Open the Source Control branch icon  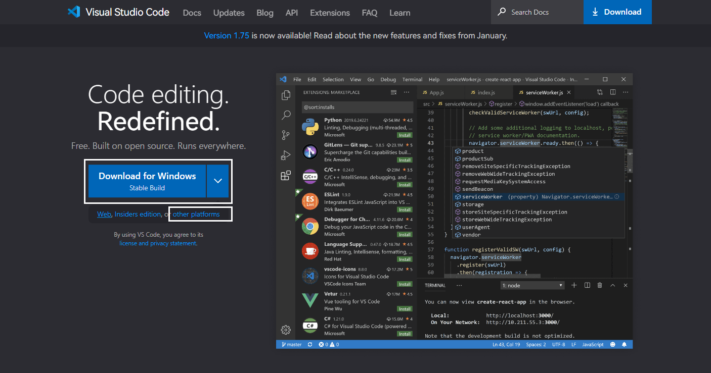pos(286,135)
